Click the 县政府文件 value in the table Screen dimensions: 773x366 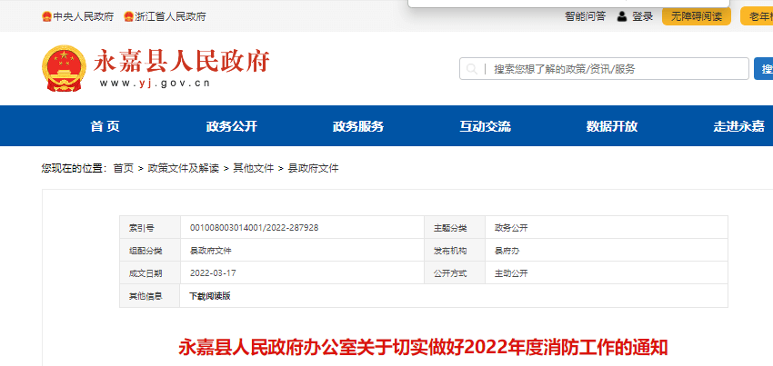210,251
